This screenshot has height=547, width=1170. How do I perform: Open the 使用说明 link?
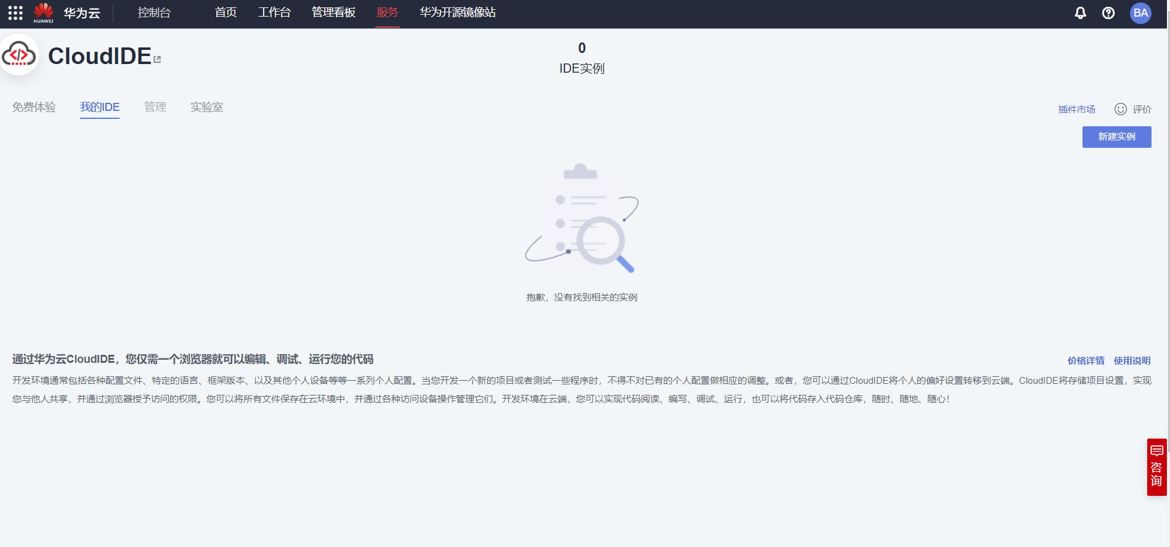(1132, 361)
